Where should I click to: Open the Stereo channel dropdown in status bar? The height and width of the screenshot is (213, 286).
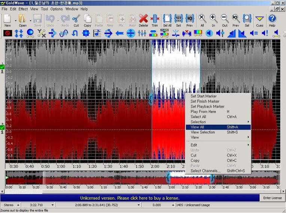pos(18,205)
